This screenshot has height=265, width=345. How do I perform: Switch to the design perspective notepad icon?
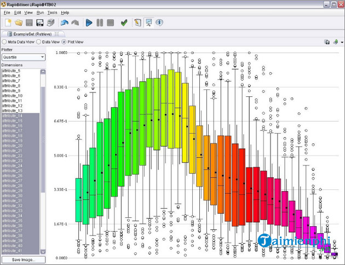[x=138, y=22]
